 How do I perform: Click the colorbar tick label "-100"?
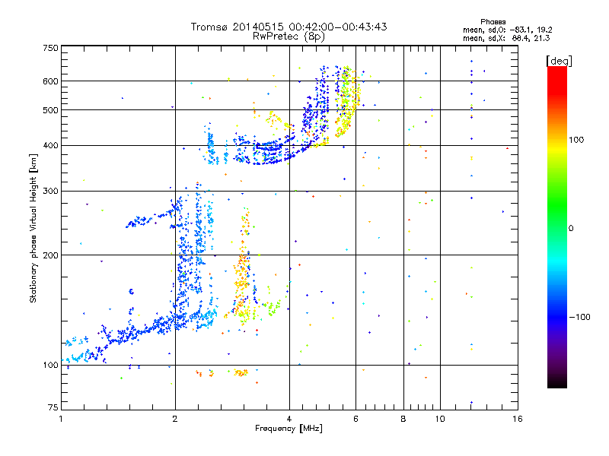coord(580,317)
